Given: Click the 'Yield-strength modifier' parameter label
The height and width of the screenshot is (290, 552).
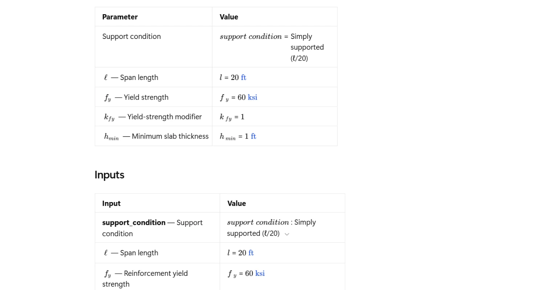Looking at the screenshot, I should point(165,117).
